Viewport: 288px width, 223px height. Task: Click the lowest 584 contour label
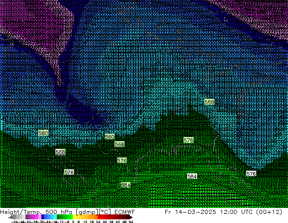tap(126, 185)
